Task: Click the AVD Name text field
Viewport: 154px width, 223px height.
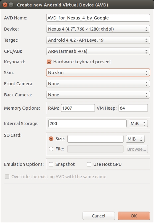Action: (98, 18)
